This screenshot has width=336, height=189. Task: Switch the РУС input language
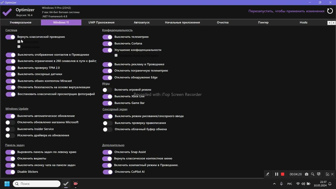click(x=290, y=184)
